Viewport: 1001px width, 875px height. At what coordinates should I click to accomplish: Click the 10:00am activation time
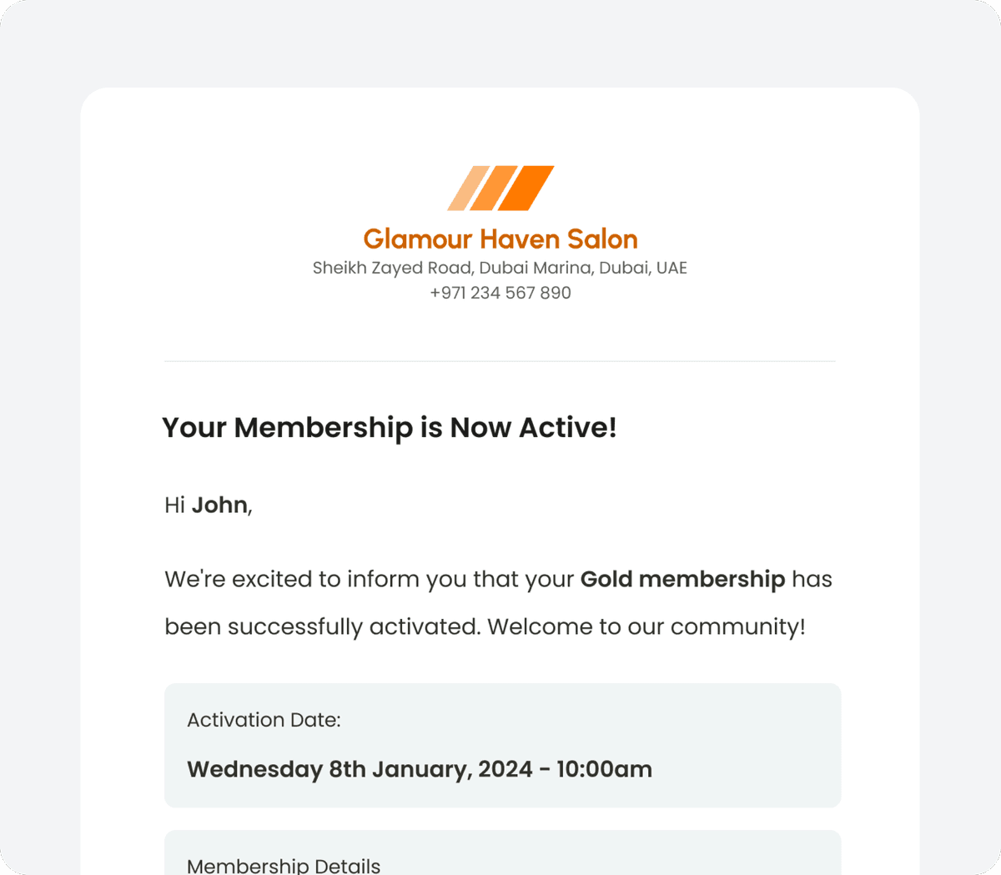604,769
